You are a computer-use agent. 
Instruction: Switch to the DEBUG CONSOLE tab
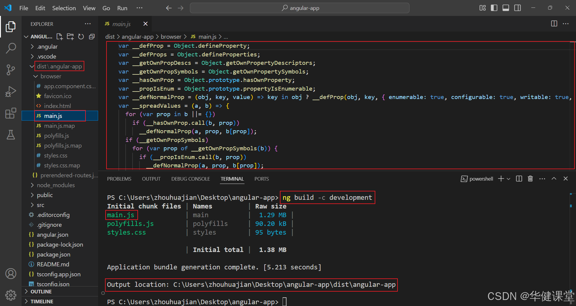coord(190,179)
